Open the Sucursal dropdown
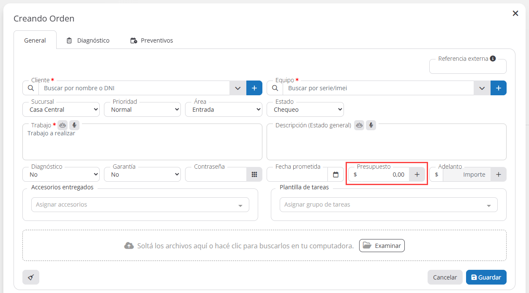This screenshot has width=529, height=293. coord(61,110)
